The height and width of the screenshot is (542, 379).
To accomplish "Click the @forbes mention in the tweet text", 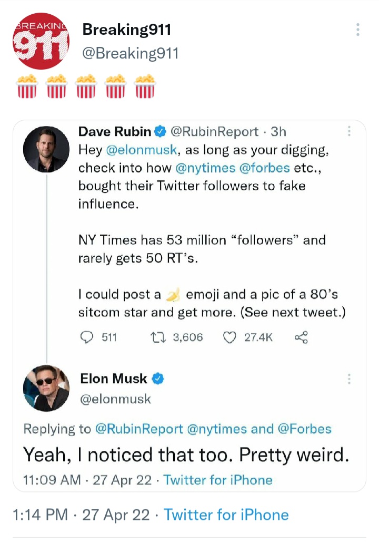I will coord(264,168).
